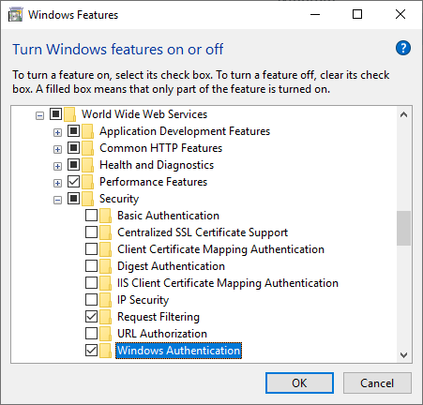Open the help question mark icon

403,48
